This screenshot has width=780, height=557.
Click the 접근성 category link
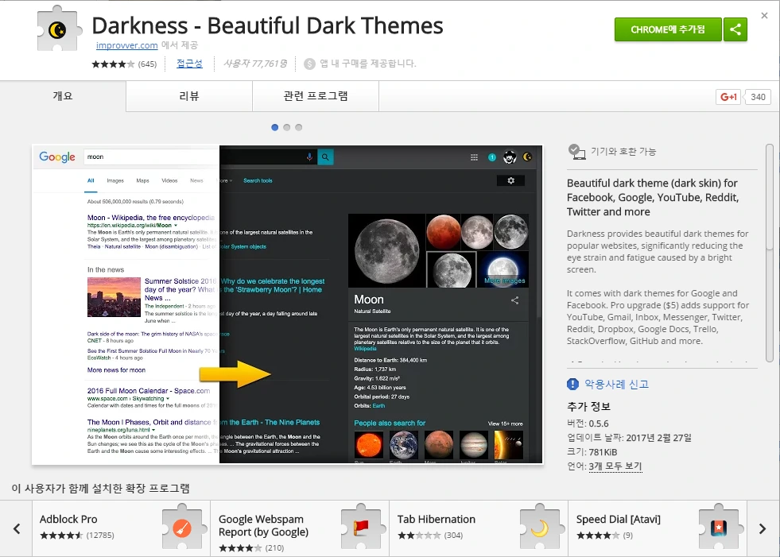(x=189, y=64)
